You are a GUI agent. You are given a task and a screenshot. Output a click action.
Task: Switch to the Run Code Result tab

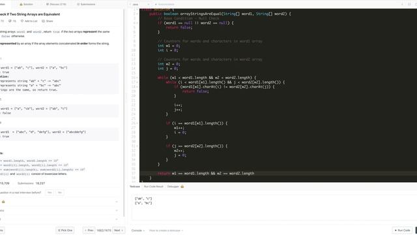(x=154, y=187)
